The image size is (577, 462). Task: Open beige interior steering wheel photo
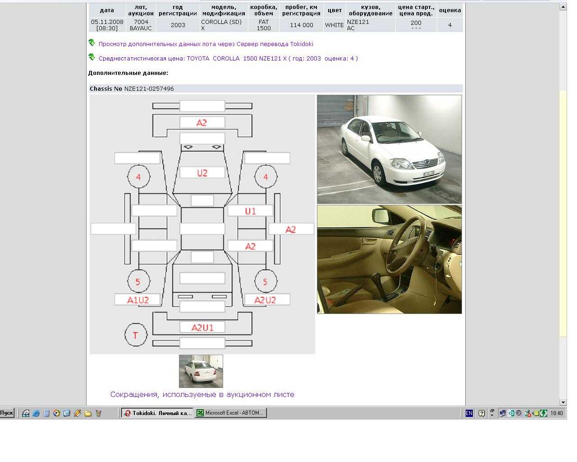click(389, 259)
